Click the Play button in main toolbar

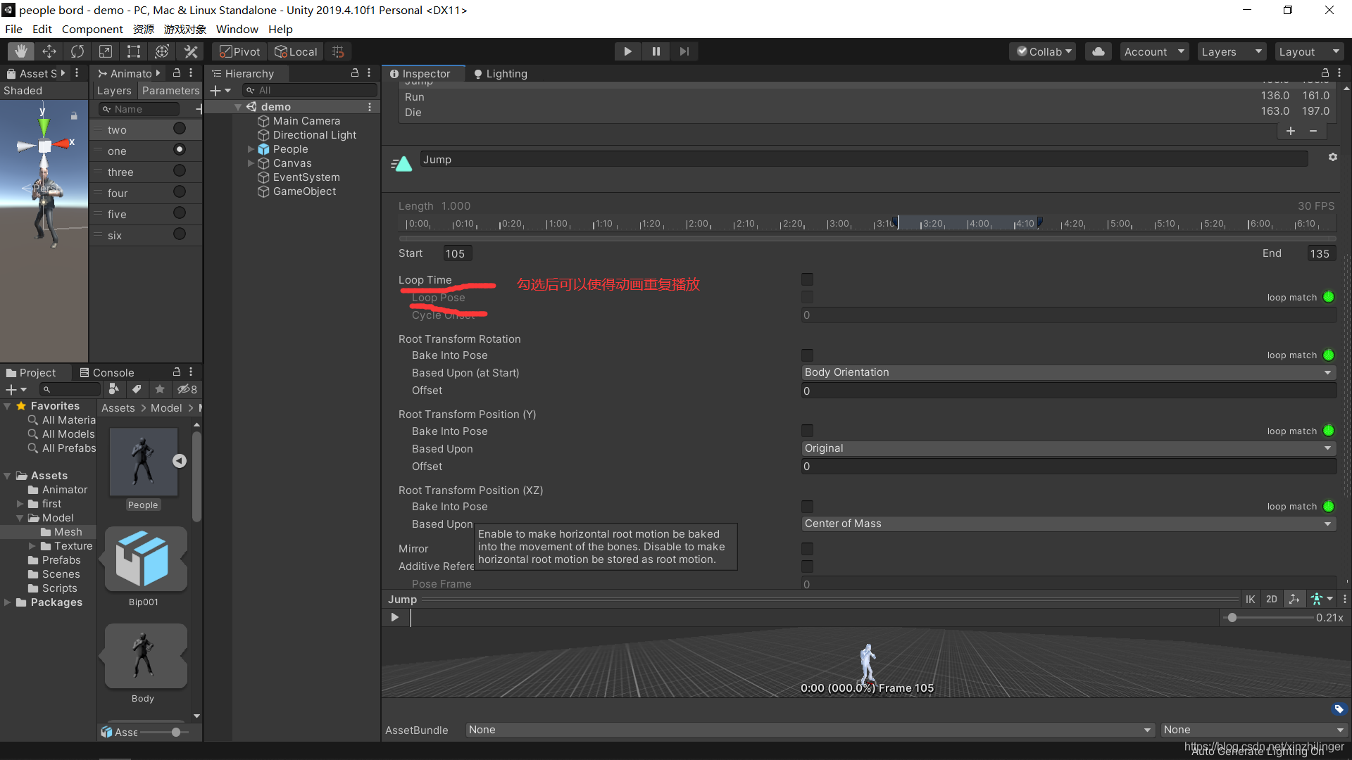pos(627,51)
